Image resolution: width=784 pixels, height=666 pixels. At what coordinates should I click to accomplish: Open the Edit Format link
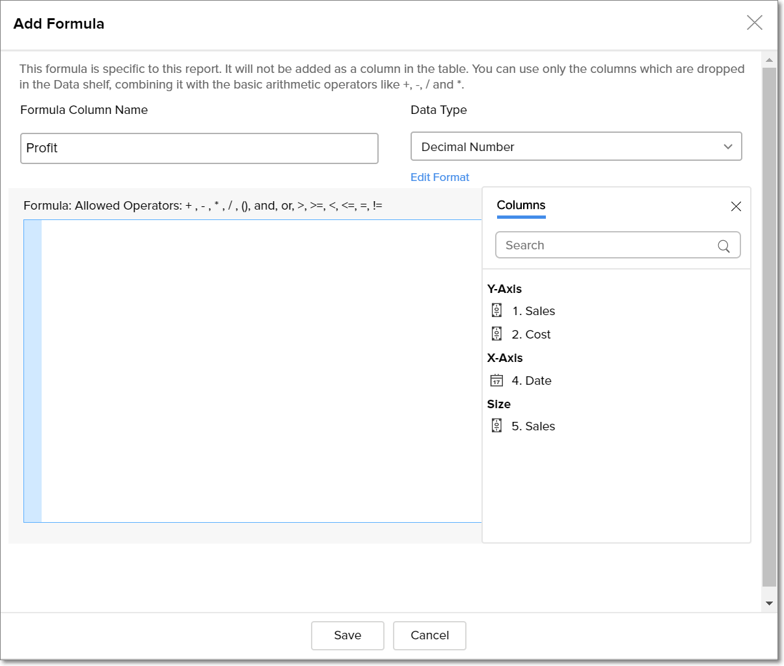(440, 177)
